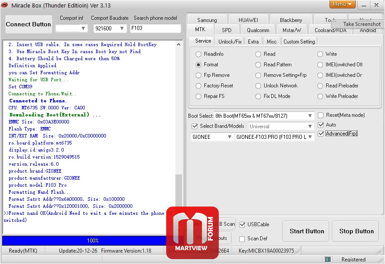Switch to the Unlock/Fix sub-tab
The width and height of the screenshot is (385, 264).
point(230,41)
